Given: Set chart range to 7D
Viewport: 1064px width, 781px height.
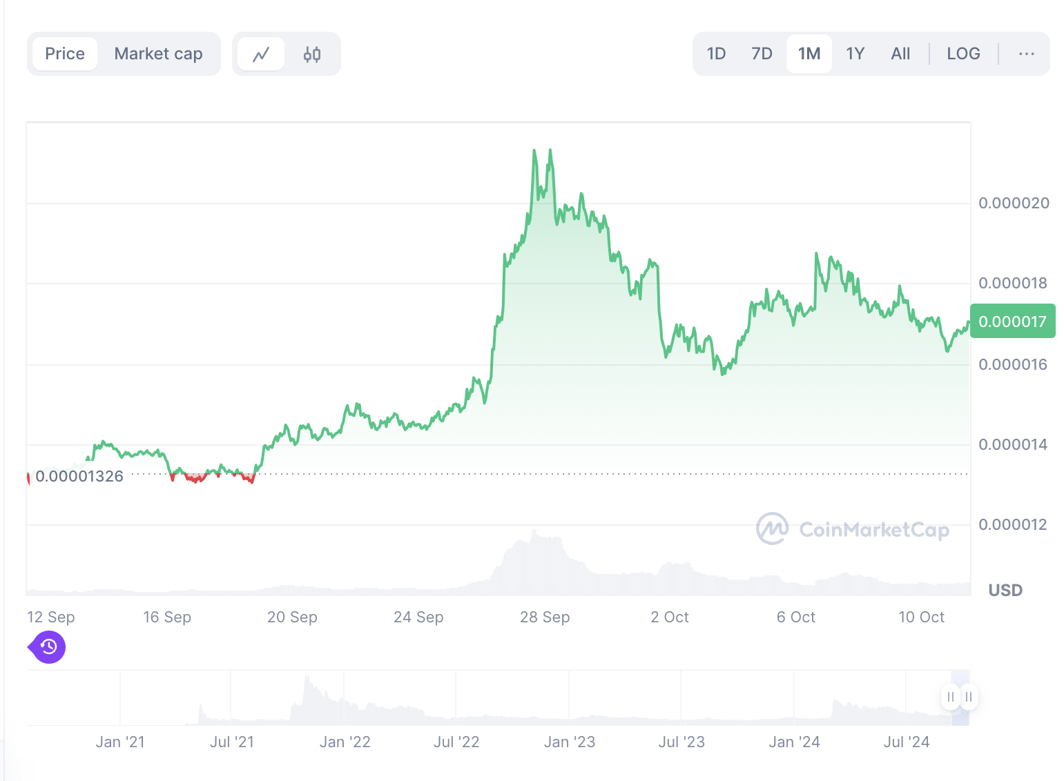Looking at the screenshot, I should (x=762, y=54).
